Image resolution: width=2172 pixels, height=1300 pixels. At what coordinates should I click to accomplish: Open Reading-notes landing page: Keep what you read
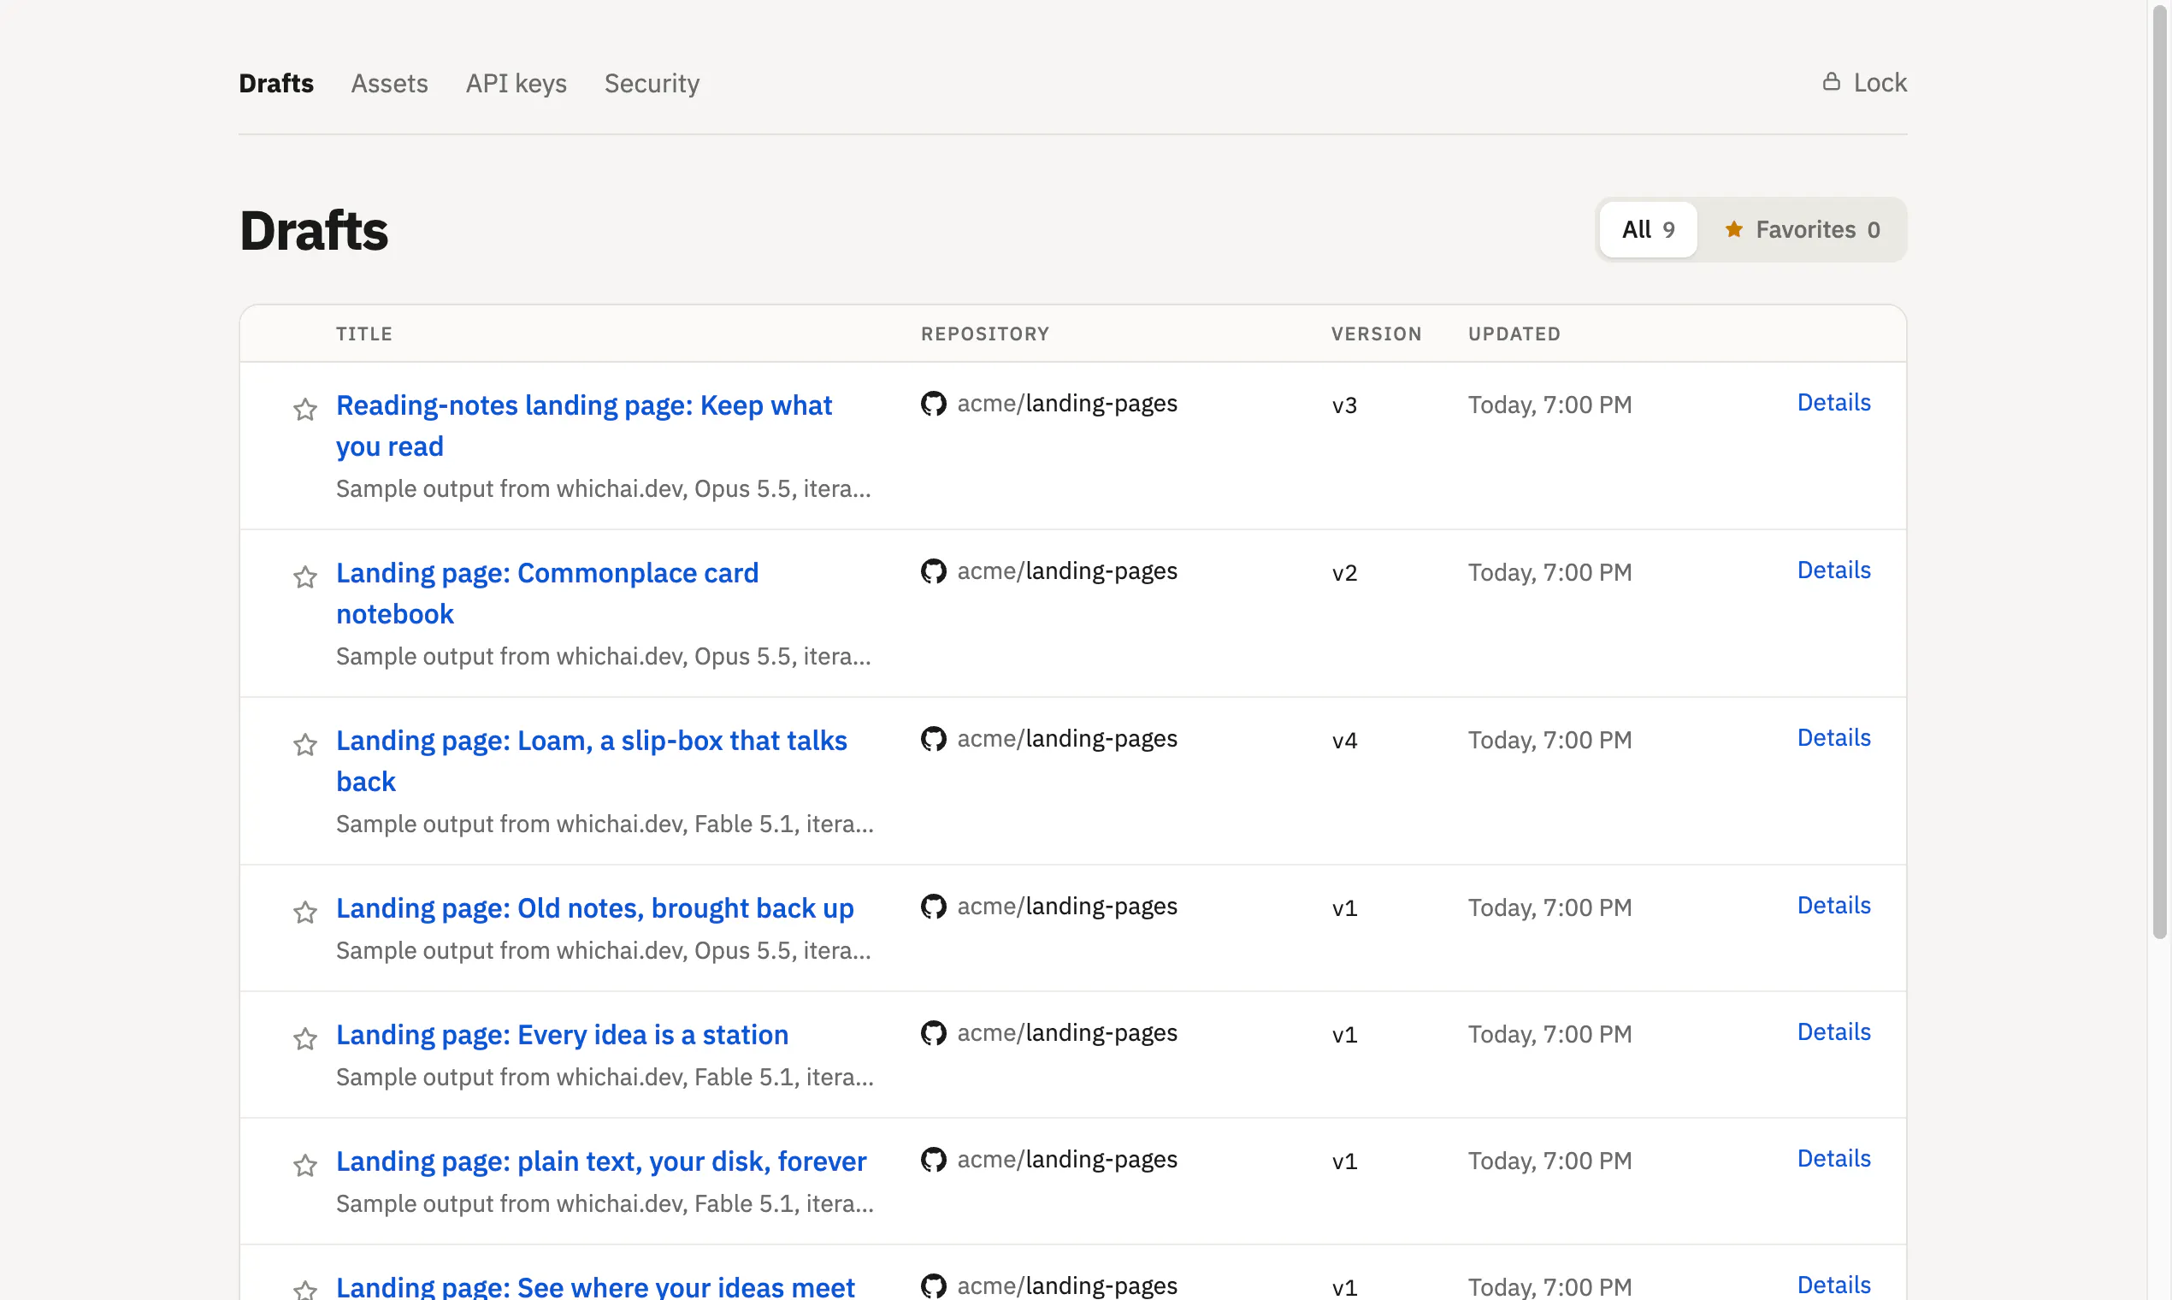(x=583, y=426)
